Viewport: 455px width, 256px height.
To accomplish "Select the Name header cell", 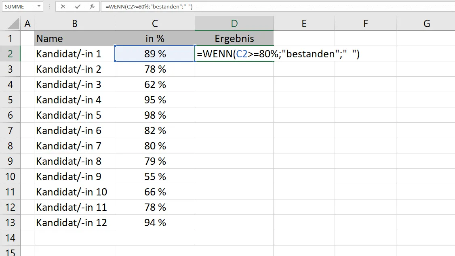I will 74,38.
